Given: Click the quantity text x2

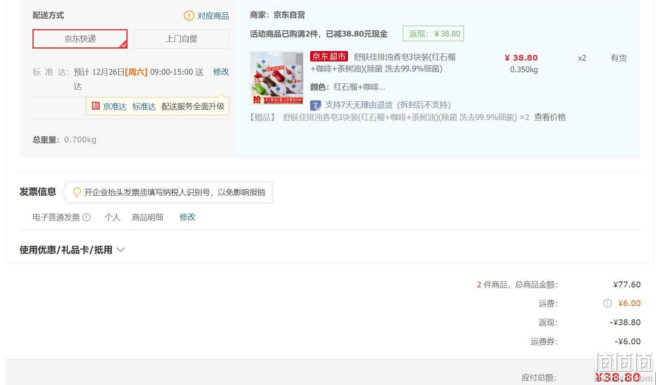Looking at the screenshot, I should 582,58.
